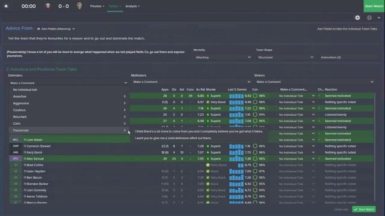The height and width of the screenshot is (216, 385).
Task: Click the Undo Last button
Action: (x=341, y=209)
